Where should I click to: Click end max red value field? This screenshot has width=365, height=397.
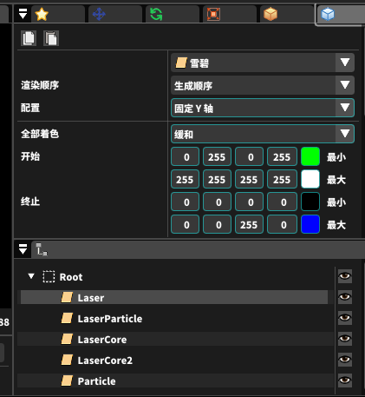(x=186, y=224)
